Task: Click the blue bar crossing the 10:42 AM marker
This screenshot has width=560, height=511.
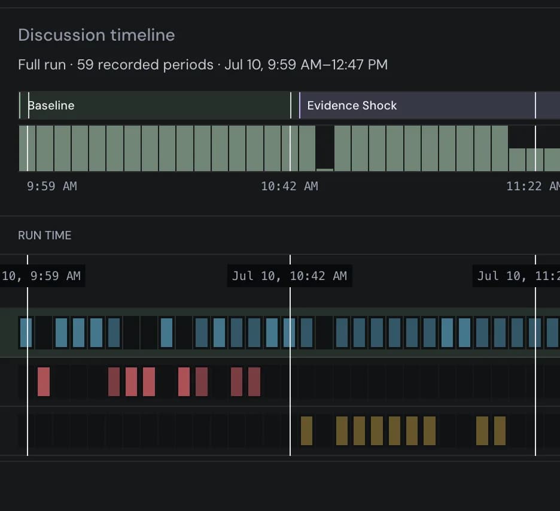Action: (290, 333)
